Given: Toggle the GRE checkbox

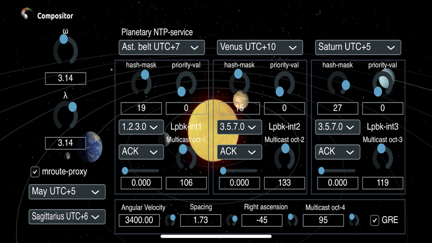Looking at the screenshot, I should pos(375,220).
